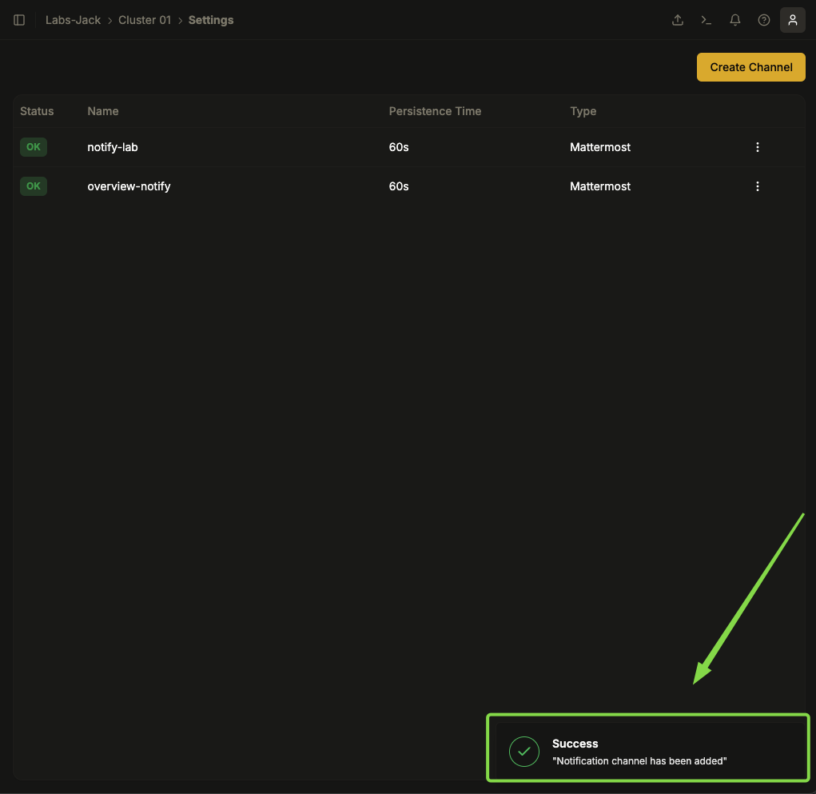
Task: Click the Type column header
Action: coord(583,111)
